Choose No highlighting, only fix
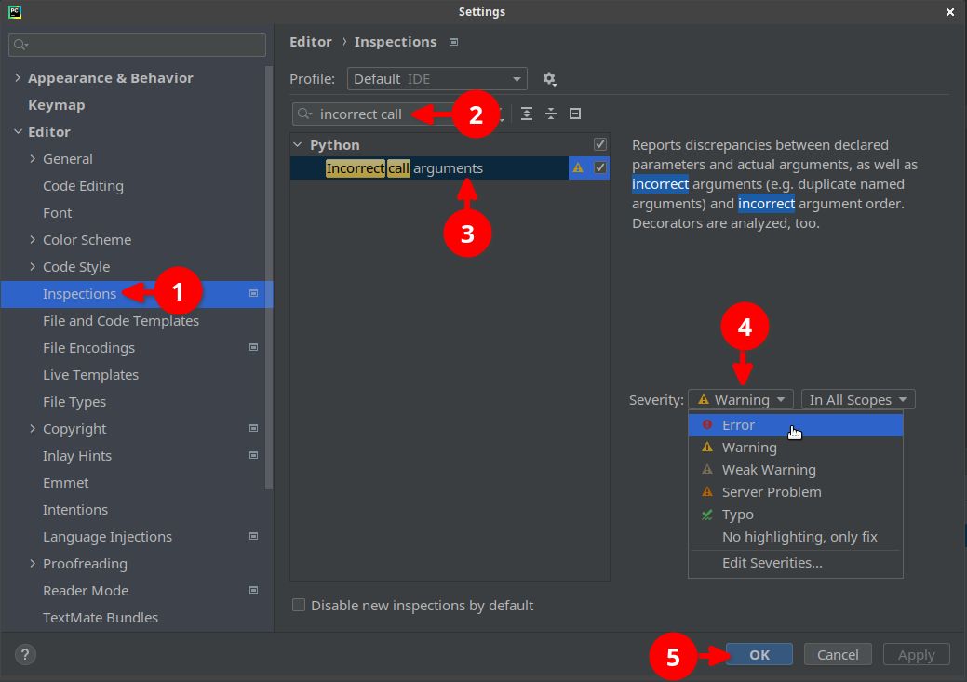967x682 pixels. tap(796, 537)
